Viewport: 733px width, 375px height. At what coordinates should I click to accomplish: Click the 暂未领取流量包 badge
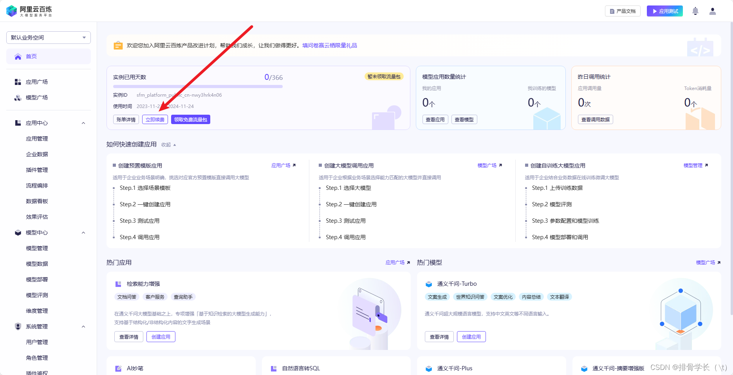[x=384, y=77]
